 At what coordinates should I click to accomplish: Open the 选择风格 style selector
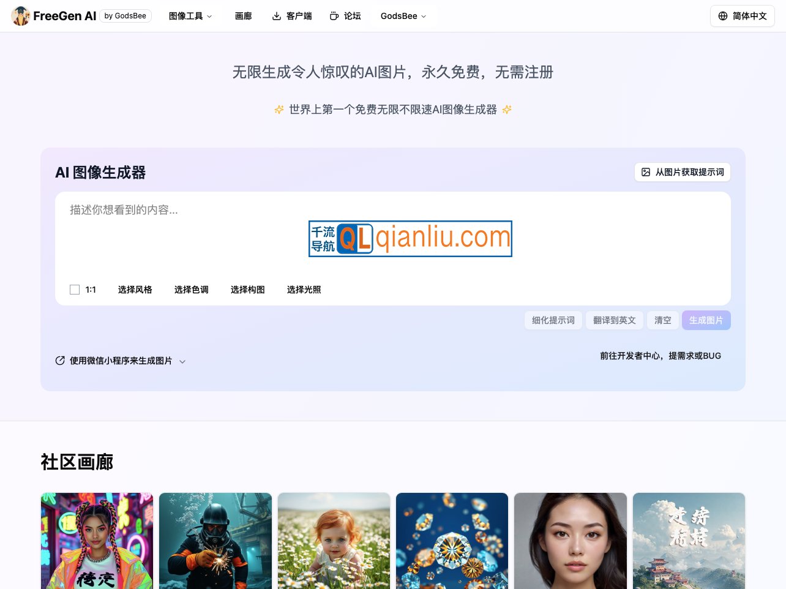[135, 290]
